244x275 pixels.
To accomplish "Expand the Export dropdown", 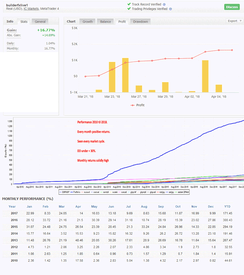I will tap(234, 21).
